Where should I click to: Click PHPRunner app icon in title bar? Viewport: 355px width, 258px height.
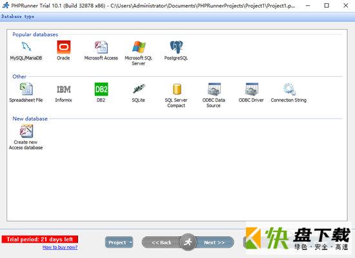(6, 5)
